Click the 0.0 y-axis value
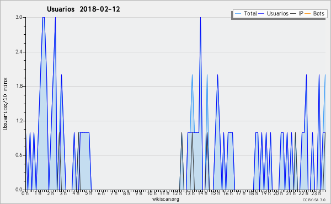Image resolution: width=331 pixels, height=204 pixels. point(19,190)
